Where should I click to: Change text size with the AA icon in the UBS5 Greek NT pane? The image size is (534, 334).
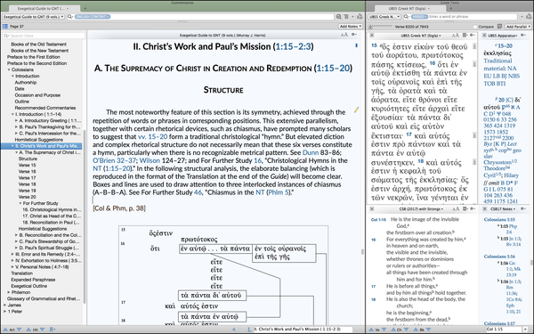pyautogui.click(x=456, y=35)
